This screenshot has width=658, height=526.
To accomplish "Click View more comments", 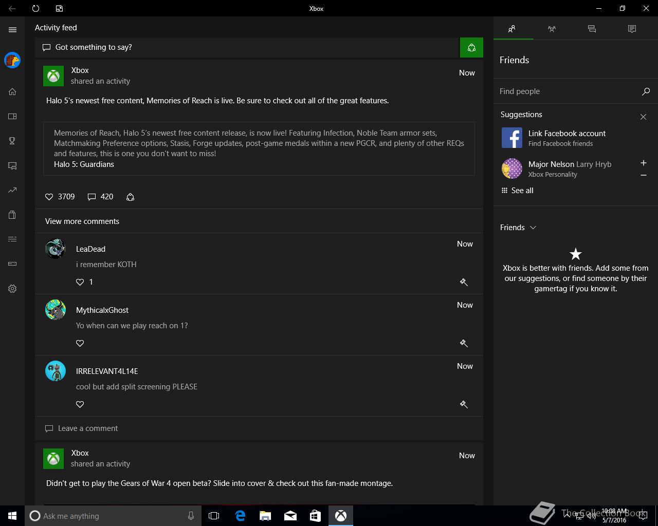I will tap(82, 221).
